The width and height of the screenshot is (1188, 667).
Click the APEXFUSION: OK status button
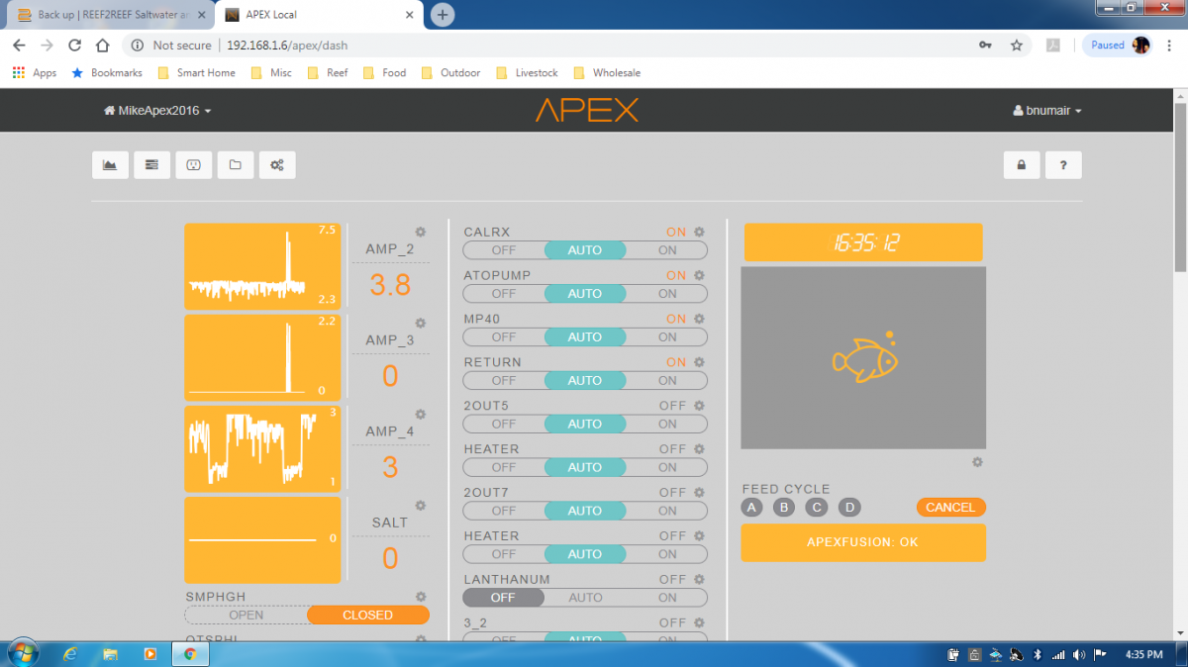[863, 542]
